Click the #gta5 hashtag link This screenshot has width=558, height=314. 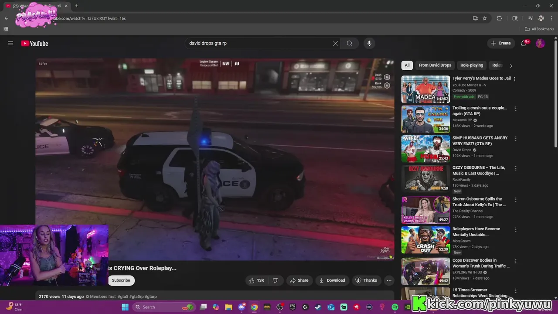[x=123, y=297]
